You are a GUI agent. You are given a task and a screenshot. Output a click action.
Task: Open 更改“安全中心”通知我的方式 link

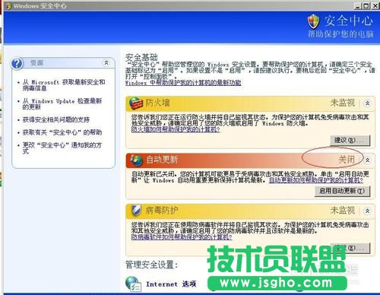62,148
